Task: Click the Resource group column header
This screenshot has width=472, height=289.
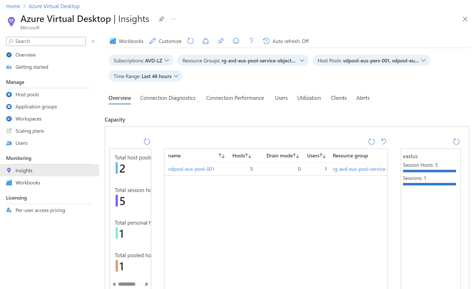Action: click(350, 156)
